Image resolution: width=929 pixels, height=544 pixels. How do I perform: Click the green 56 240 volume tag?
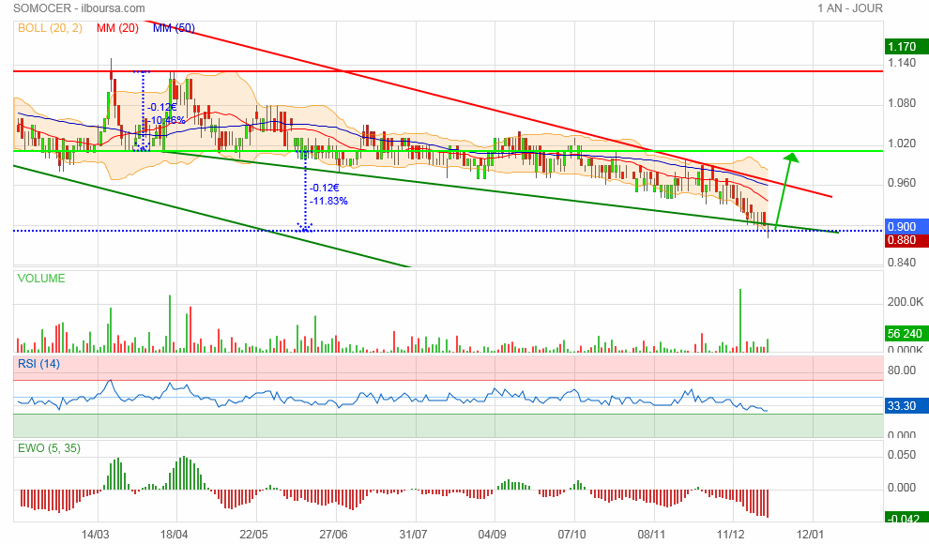(x=906, y=334)
